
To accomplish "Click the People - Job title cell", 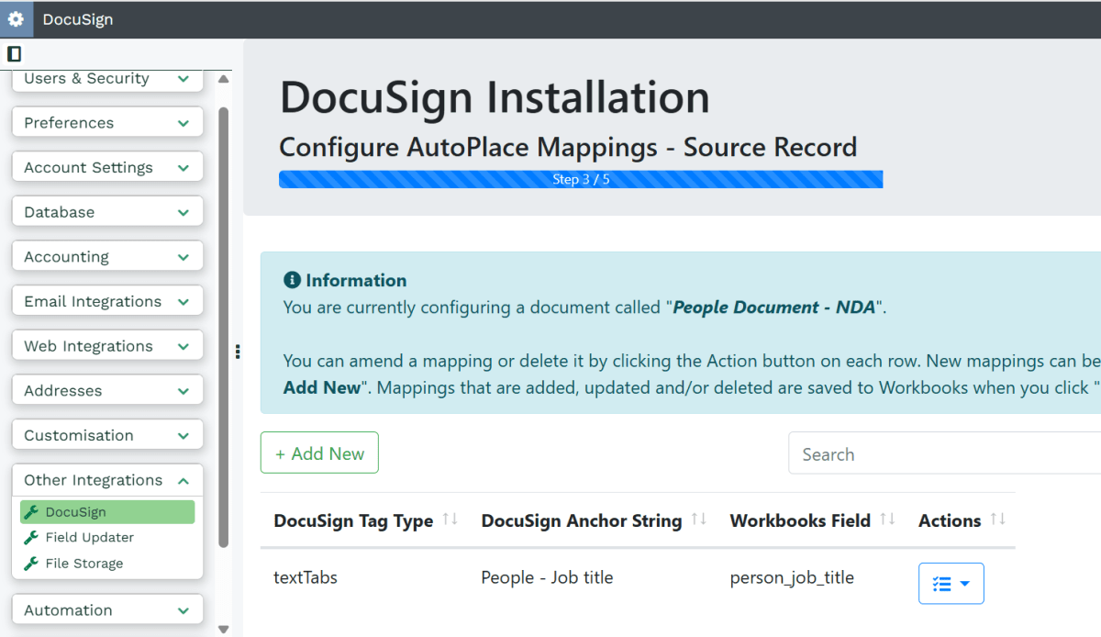I will pos(547,578).
